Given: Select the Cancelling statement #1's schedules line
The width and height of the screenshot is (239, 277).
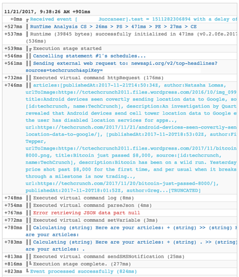Looking at the screenshot, I should (89, 56).
